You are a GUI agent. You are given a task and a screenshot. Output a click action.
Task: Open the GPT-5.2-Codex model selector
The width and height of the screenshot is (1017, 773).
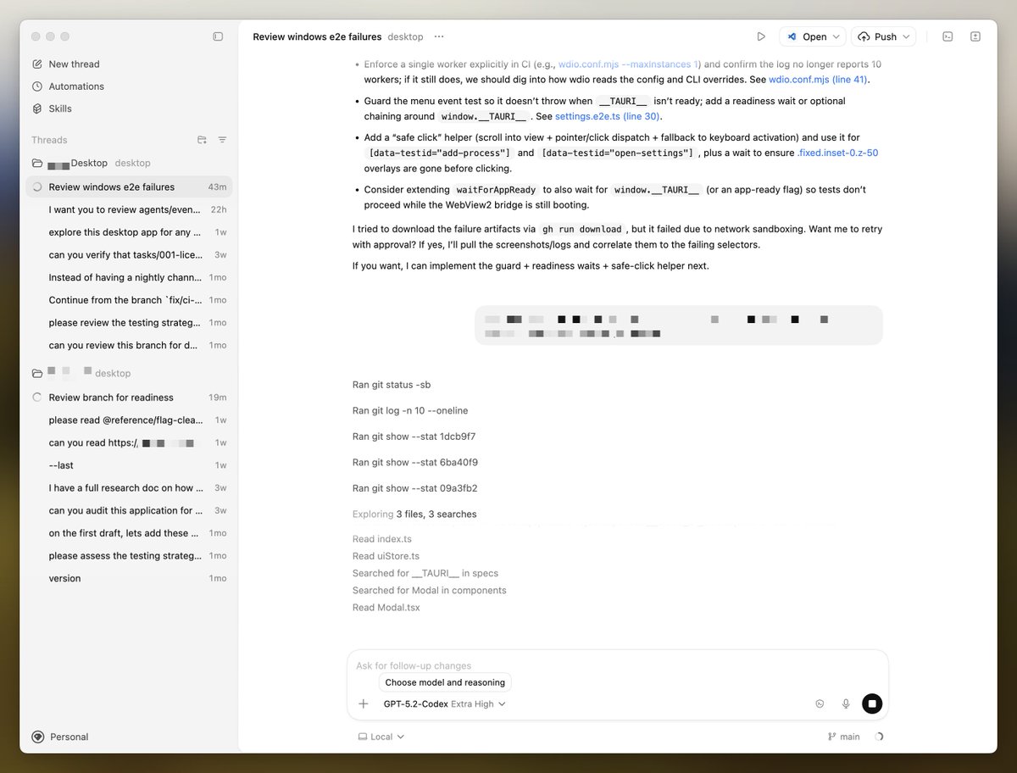(x=444, y=703)
